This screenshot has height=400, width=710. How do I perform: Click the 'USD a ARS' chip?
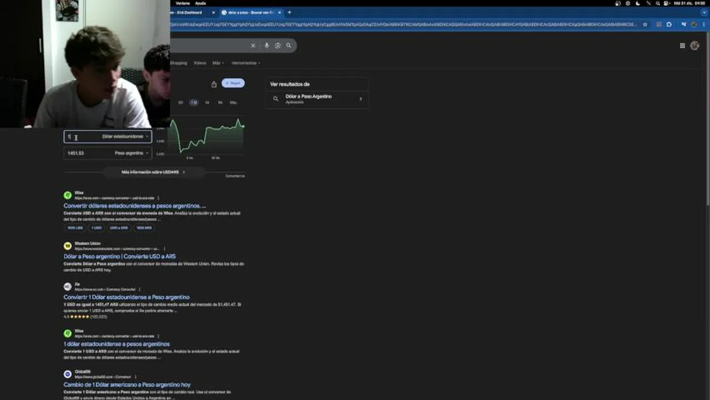pyautogui.click(x=119, y=228)
